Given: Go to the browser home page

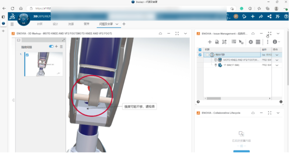Looking at the screenshot, I should (21, 9).
